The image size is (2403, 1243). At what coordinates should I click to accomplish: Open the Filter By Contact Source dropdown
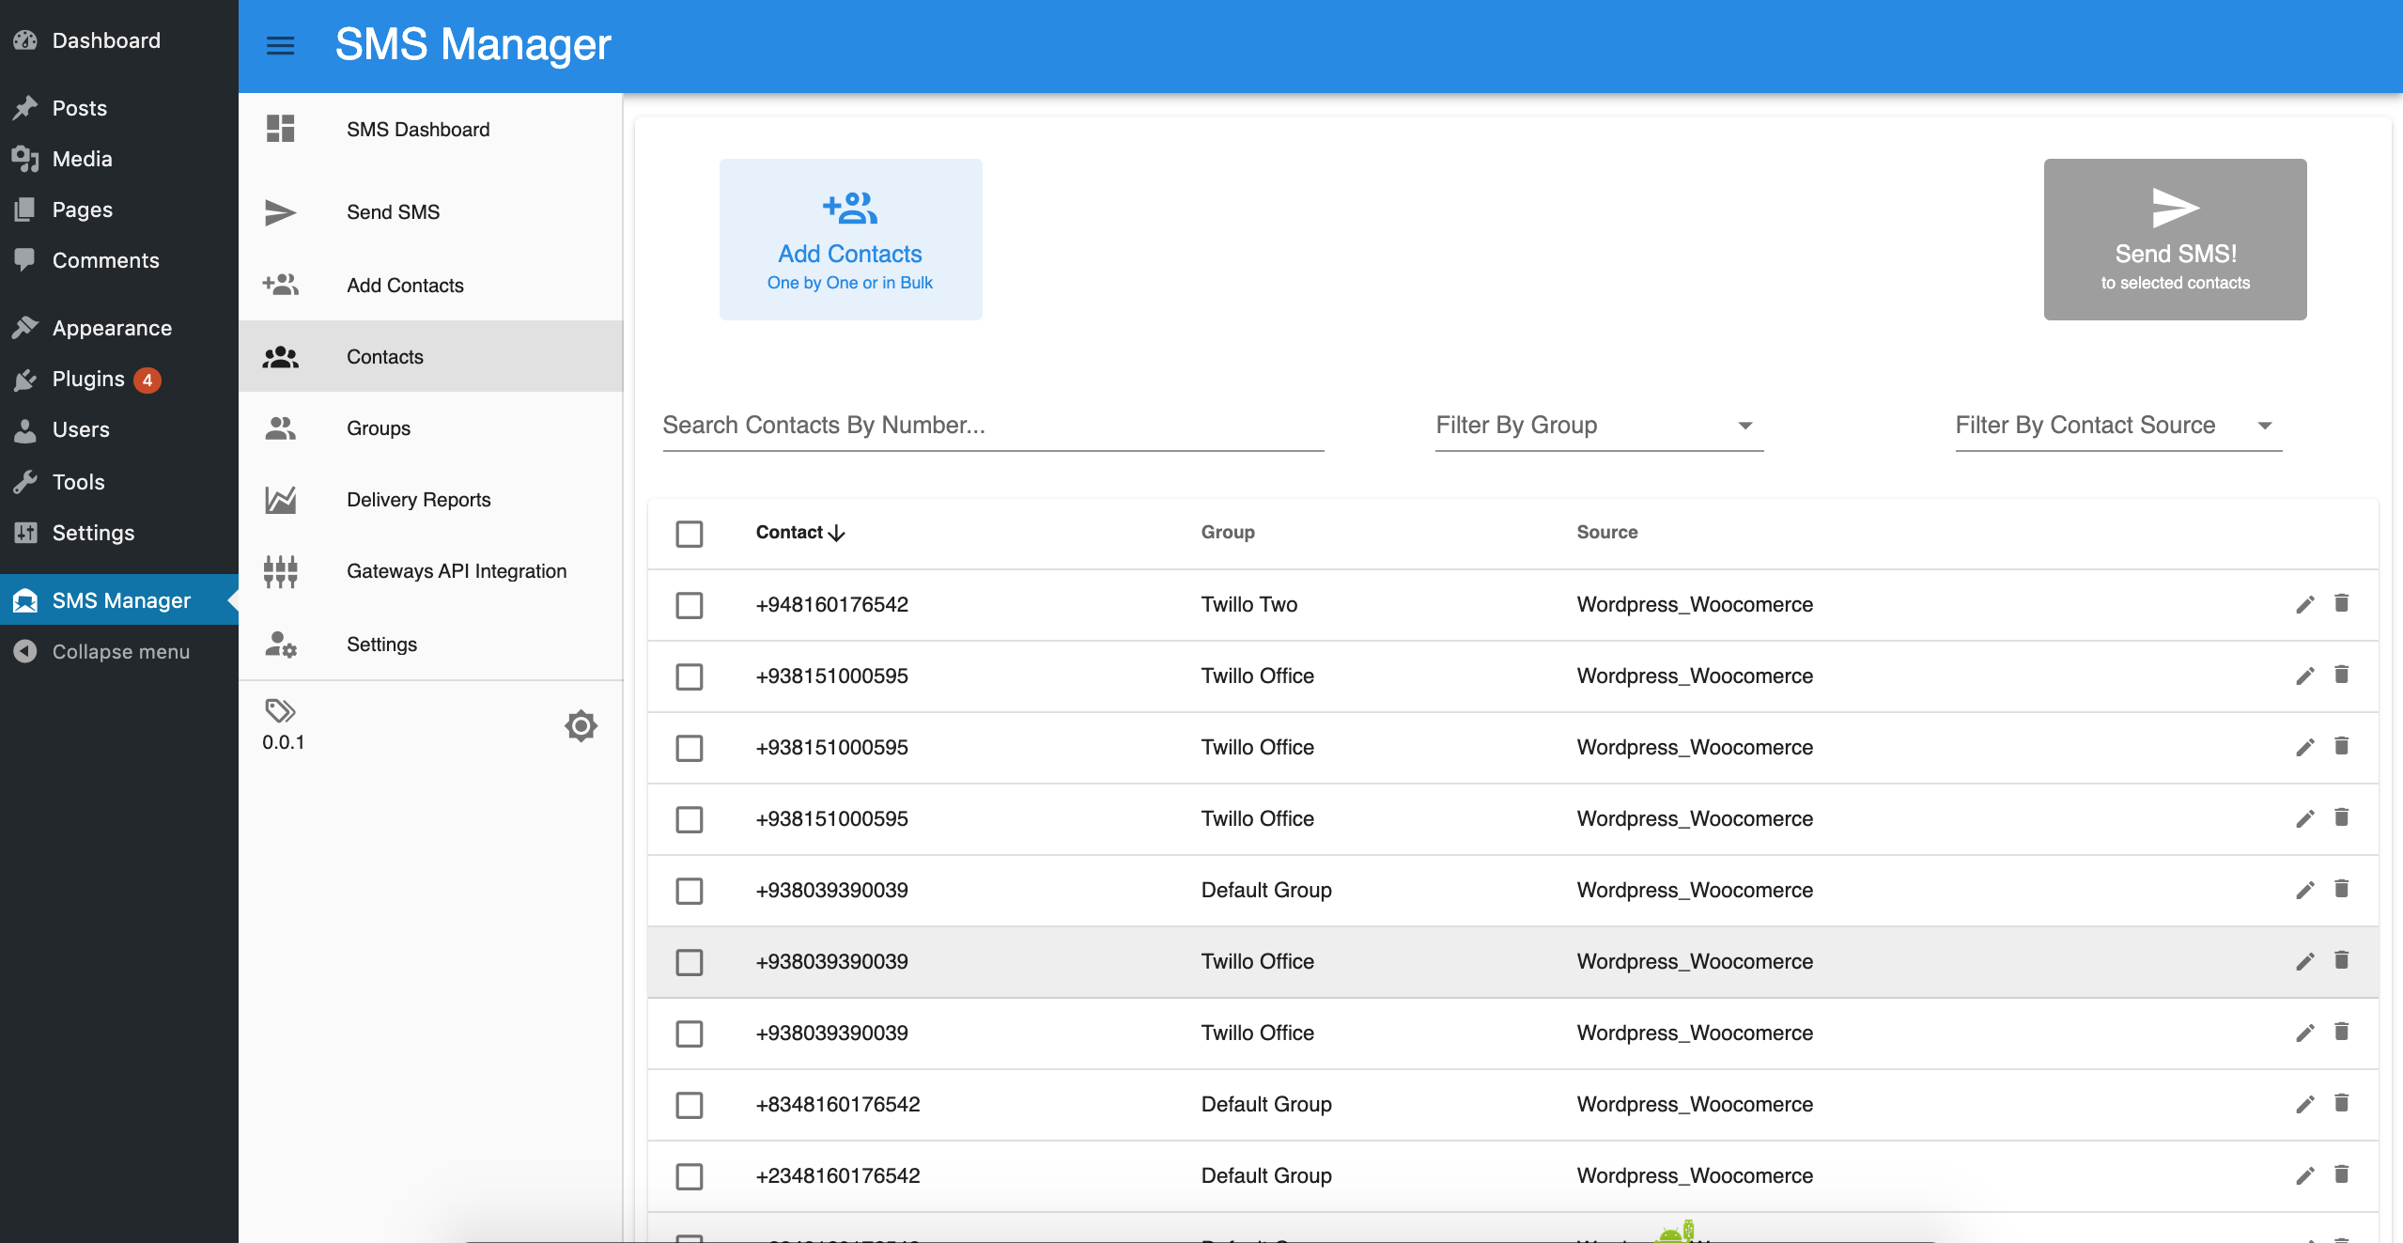tap(2118, 426)
